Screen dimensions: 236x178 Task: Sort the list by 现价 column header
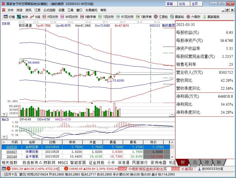coord(153,142)
